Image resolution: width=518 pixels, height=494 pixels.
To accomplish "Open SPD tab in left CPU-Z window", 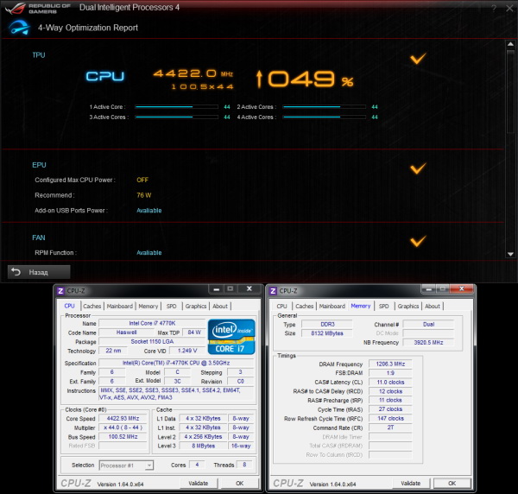I will (171, 306).
